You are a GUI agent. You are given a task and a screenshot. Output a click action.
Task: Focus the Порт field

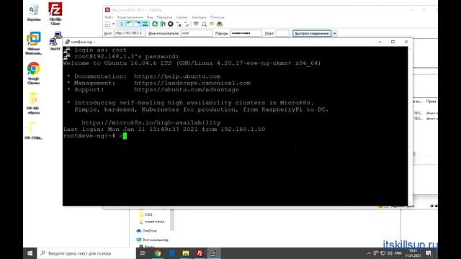click(x=282, y=34)
